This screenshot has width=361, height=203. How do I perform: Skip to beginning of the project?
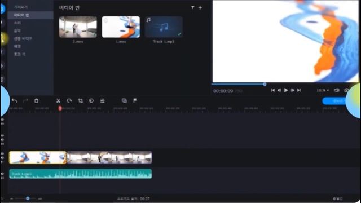coord(273,90)
